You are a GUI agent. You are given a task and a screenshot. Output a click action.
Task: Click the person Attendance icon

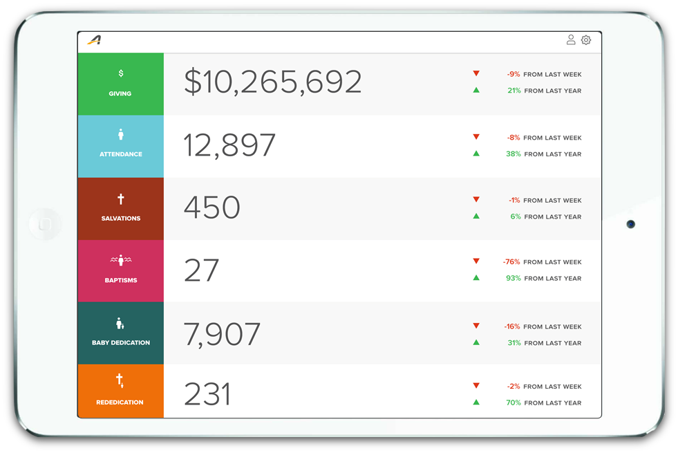pyautogui.click(x=120, y=134)
